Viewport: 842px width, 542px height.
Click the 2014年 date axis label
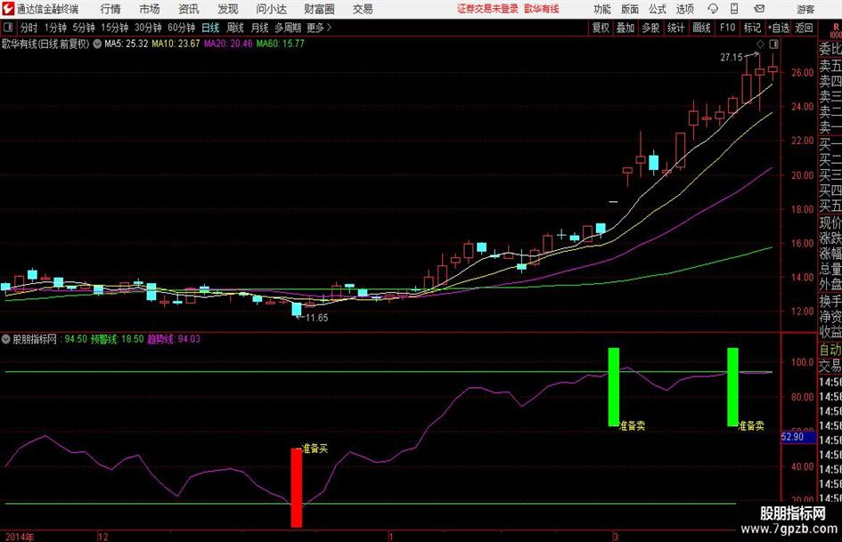pos(20,537)
